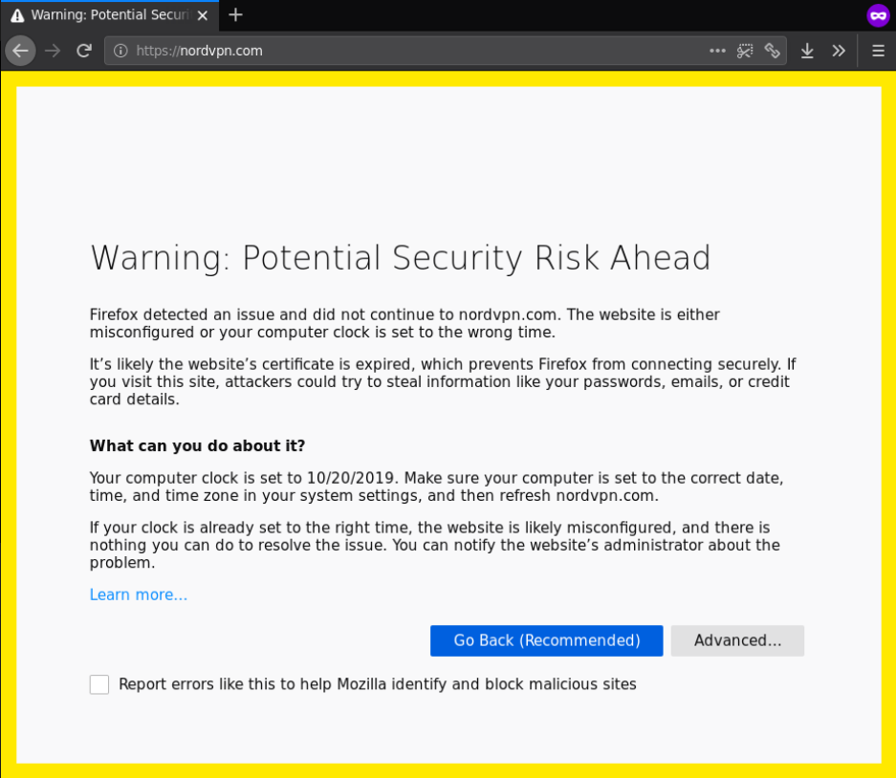The height and width of the screenshot is (778, 896).
Task: Open the Advanced… options
Action: (737, 640)
